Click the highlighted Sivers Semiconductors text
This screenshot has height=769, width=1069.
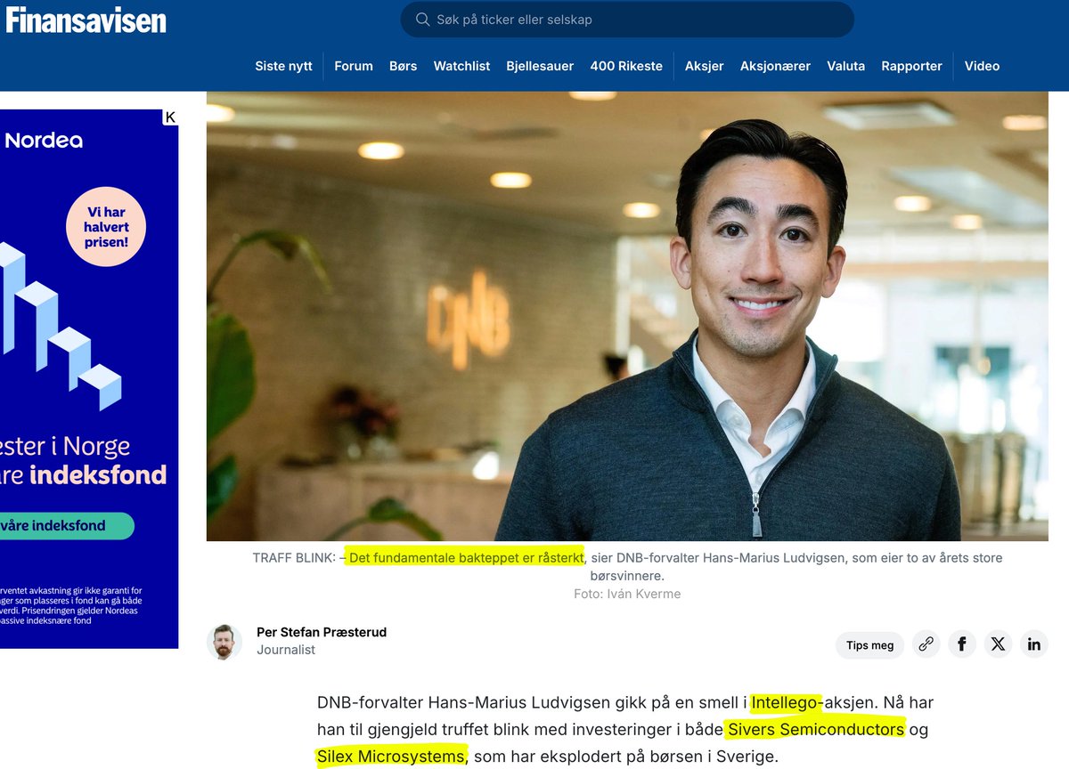click(x=816, y=730)
